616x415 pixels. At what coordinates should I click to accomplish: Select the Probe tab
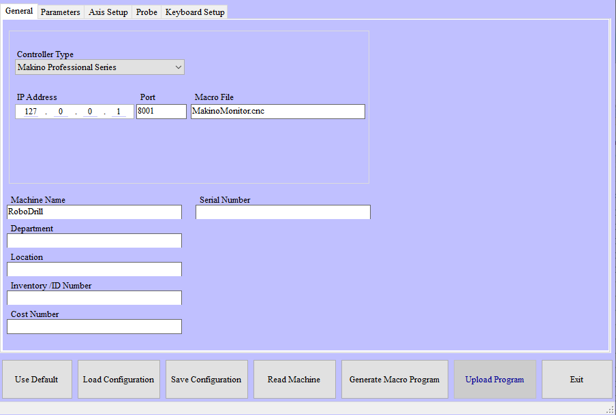click(147, 12)
